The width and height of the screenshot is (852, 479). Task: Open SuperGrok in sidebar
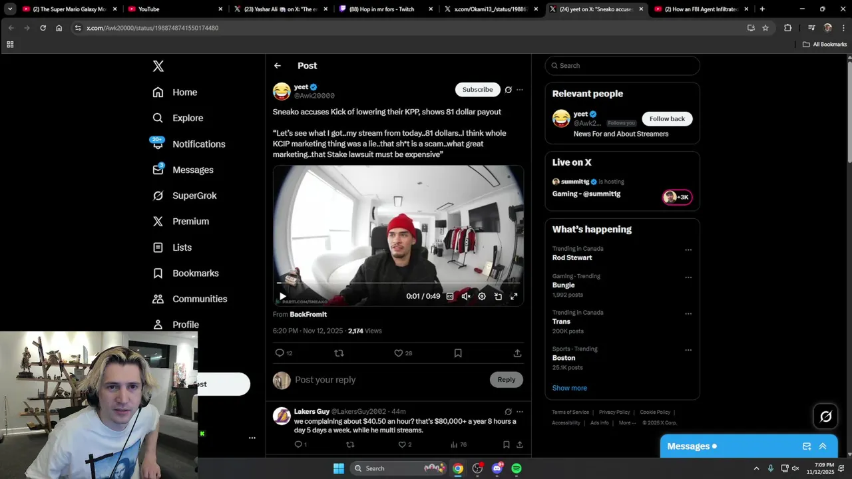184,196
